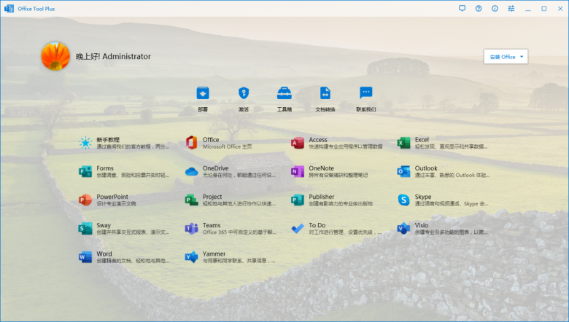Open the Teams link text

click(x=212, y=225)
